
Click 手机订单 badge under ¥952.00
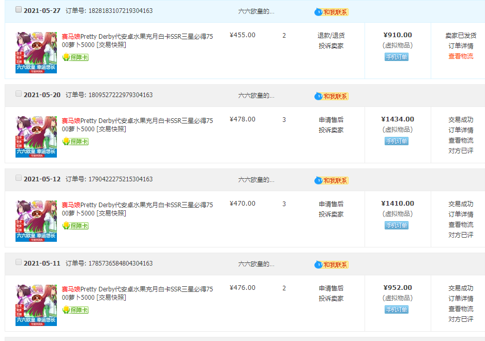pyautogui.click(x=397, y=309)
